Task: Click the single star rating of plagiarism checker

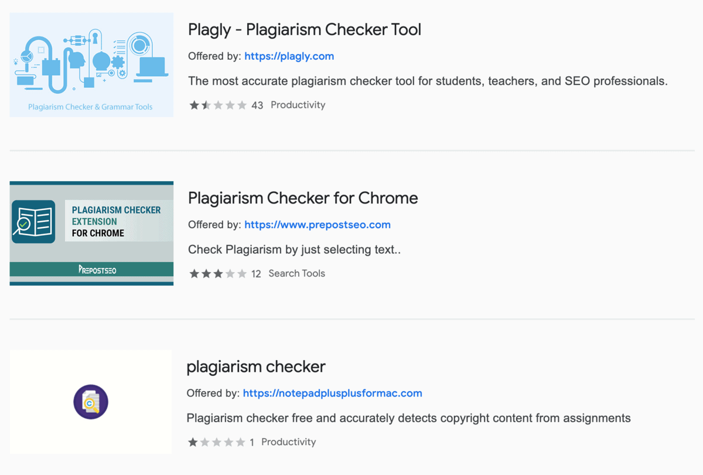Action: pos(192,442)
